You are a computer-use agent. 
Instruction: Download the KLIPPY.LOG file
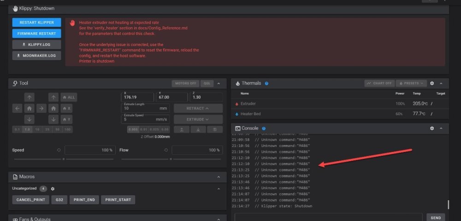click(x=37, y=45)
